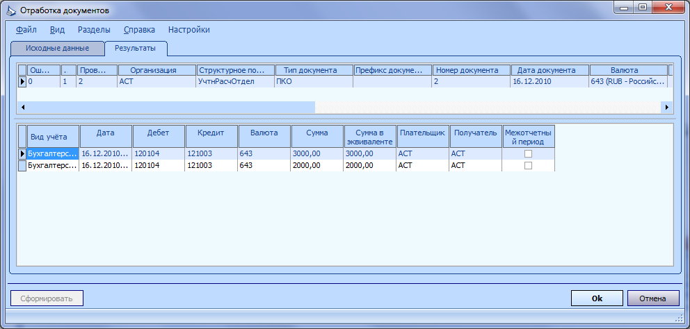Sort by the Организация column header
The width and height of the screenshot is (690, 329).
tap(157, 70)
